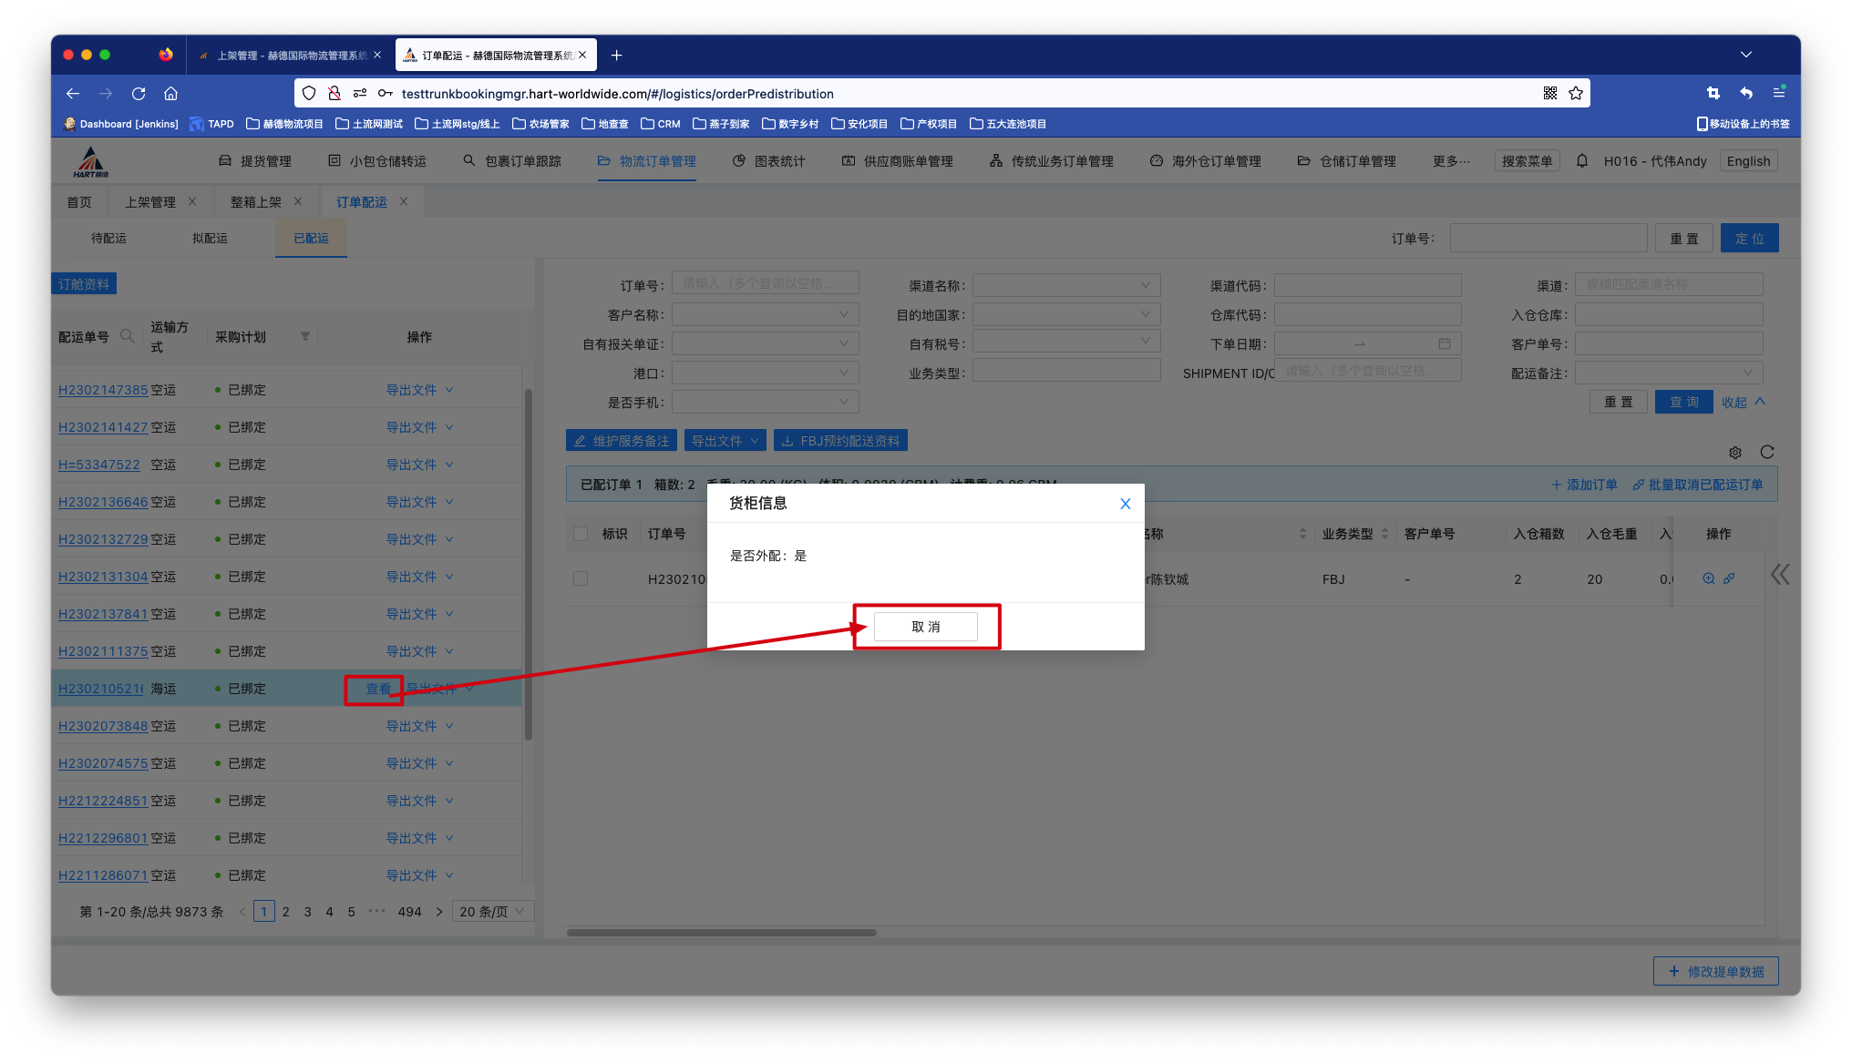The height and width of the screenshot is (1063, 1852).
Task: Check the row checkbox for order H23021
Action: tap(581, 578)
